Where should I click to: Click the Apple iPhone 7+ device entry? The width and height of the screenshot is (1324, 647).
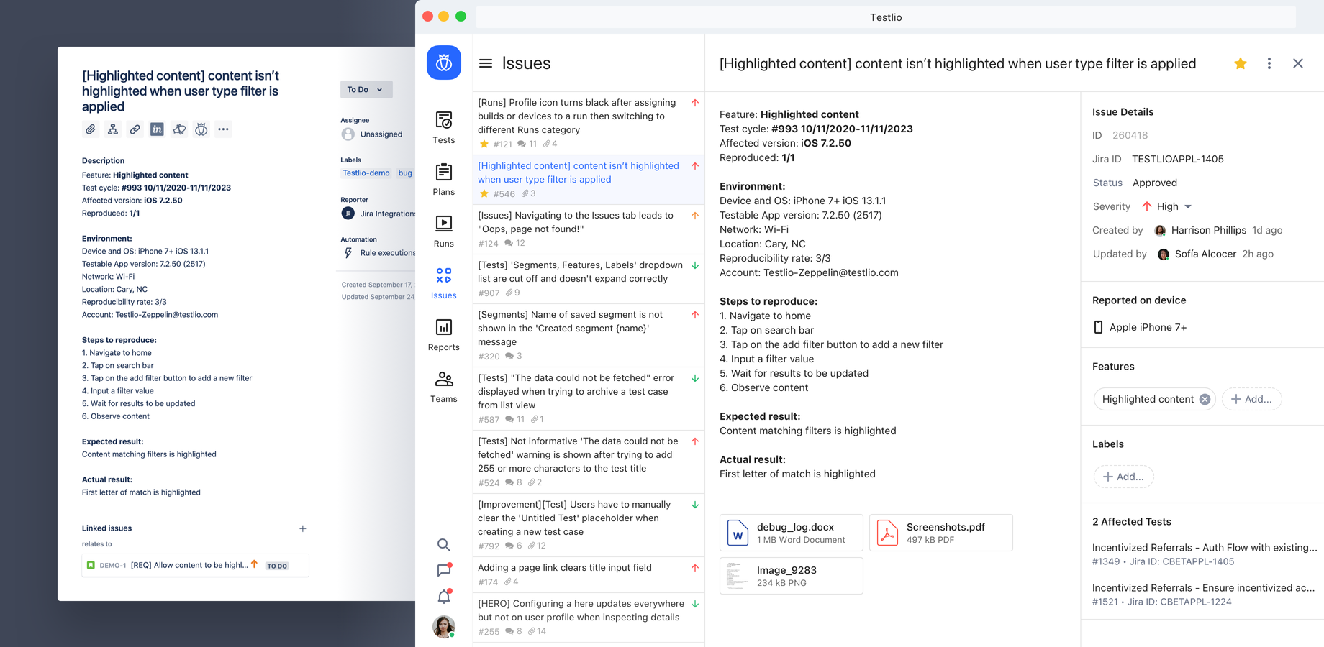click(1140, 327)
